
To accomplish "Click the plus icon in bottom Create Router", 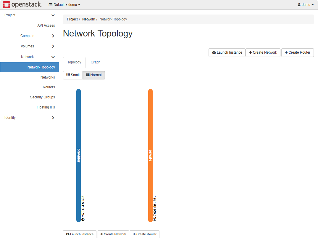I will point(134,234).
